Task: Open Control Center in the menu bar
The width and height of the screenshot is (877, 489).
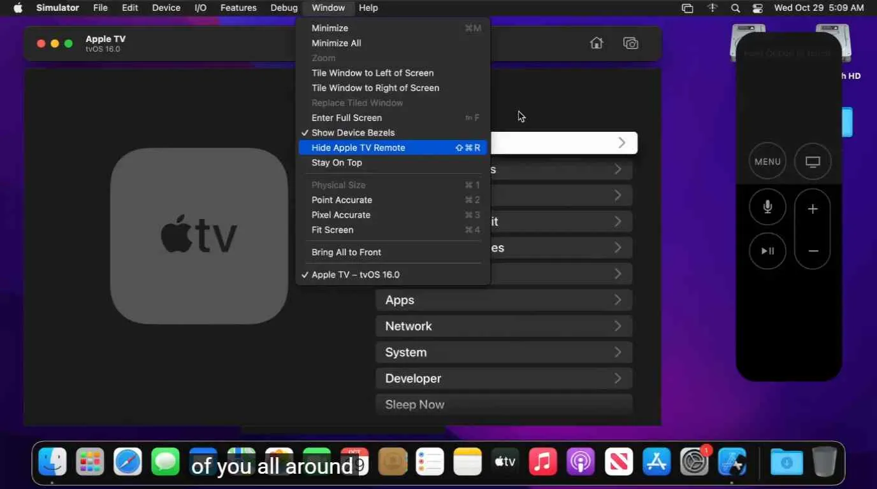Action: (x=757, y=8)
